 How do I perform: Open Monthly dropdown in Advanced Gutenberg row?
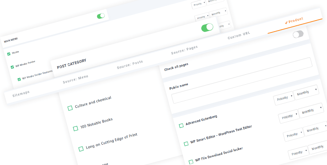[x=306, y=92]
